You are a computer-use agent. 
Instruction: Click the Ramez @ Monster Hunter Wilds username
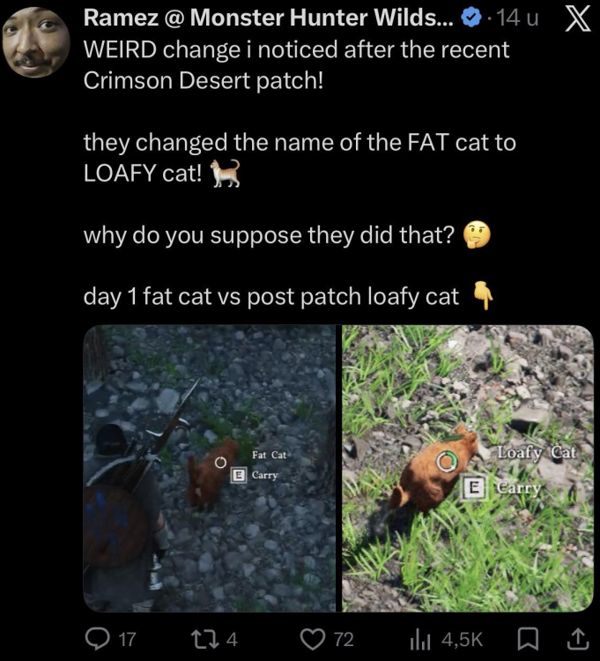[x=269, y=18]
